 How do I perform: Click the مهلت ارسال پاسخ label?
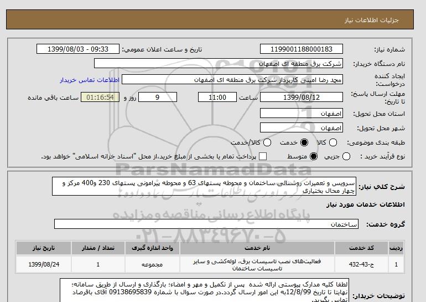(378, 98)
